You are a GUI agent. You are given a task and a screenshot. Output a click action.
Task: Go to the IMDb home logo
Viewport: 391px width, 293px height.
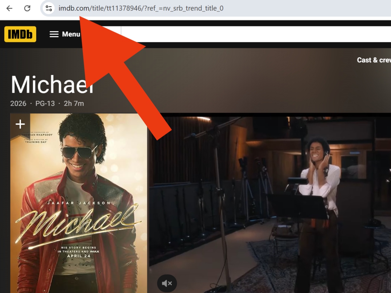tap(20, 34)
